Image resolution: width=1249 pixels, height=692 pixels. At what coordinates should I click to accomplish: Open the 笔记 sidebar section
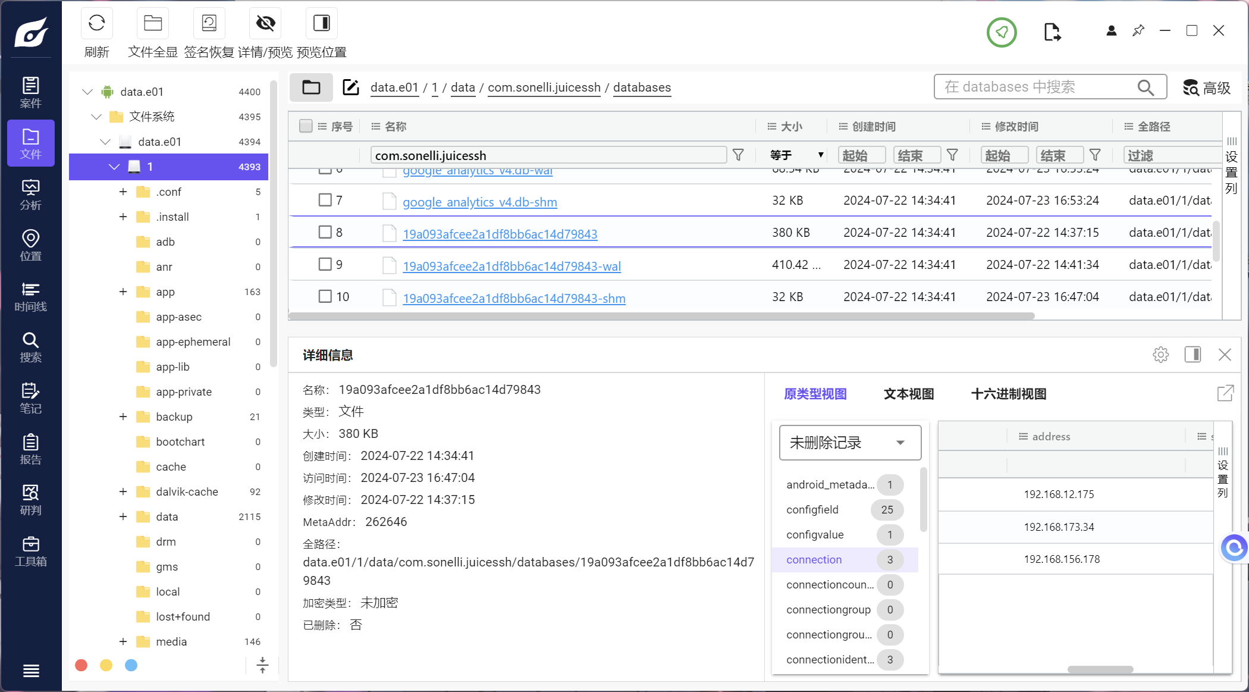coord(31,398)
